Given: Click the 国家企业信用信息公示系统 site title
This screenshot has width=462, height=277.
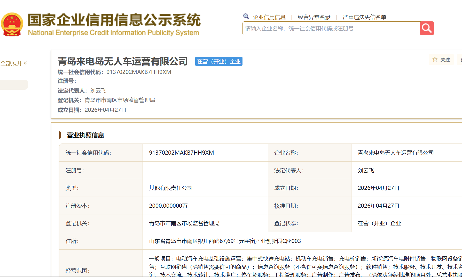Looking at the screenshot, I should tap(114, 20).
